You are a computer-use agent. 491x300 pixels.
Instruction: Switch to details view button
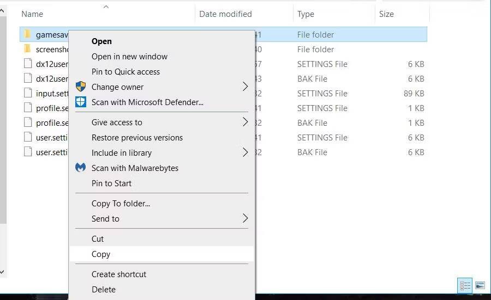[x=465, y=285]
